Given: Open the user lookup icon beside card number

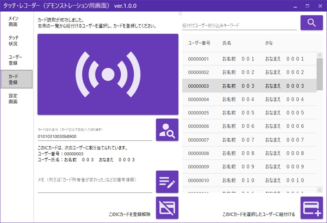Looking at the screenshot, I should click(x=167, y=130).
